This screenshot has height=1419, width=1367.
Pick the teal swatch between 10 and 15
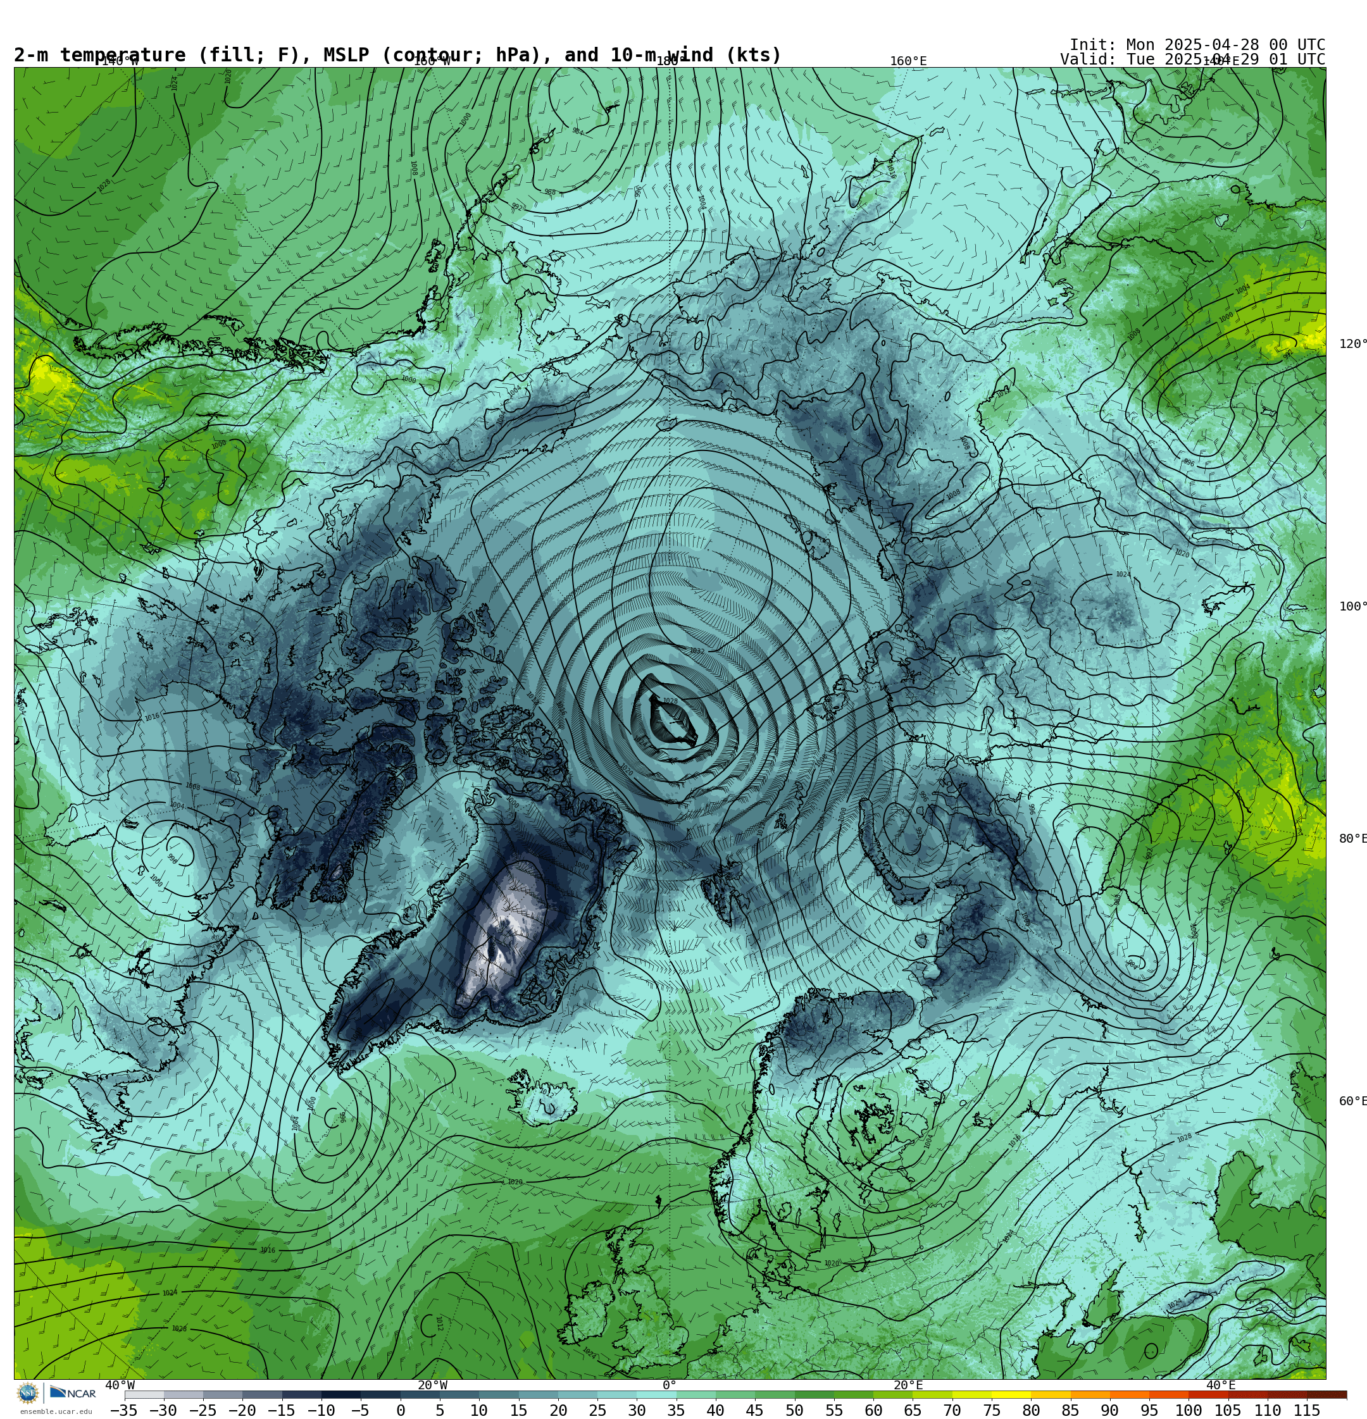pos(499,1395)
